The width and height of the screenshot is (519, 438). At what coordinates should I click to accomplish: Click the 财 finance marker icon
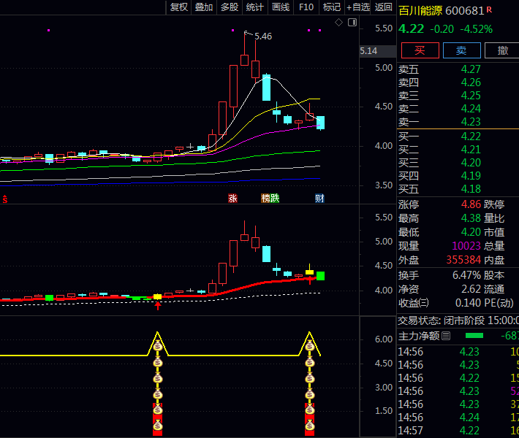(x=319, y=199)
